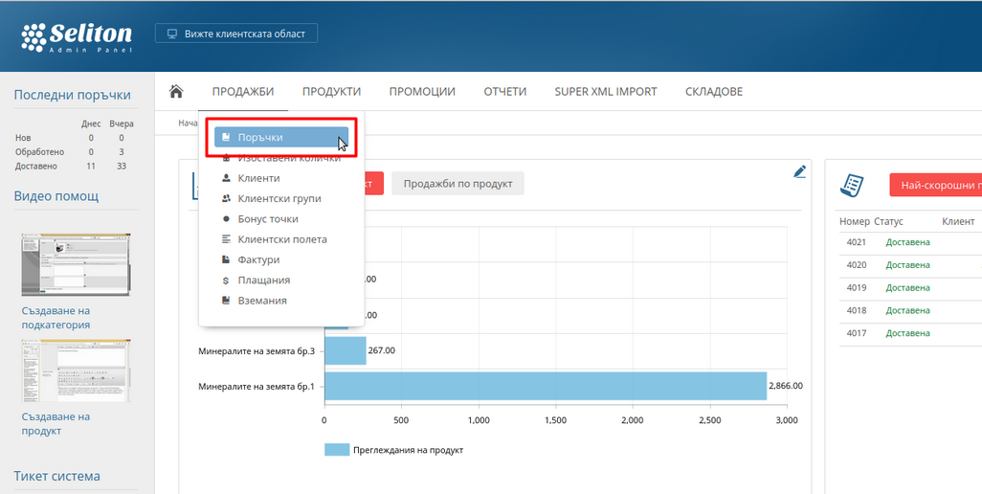Click Вижте клиентската област button
Viewport: 982px width, 494px height.
235,34
